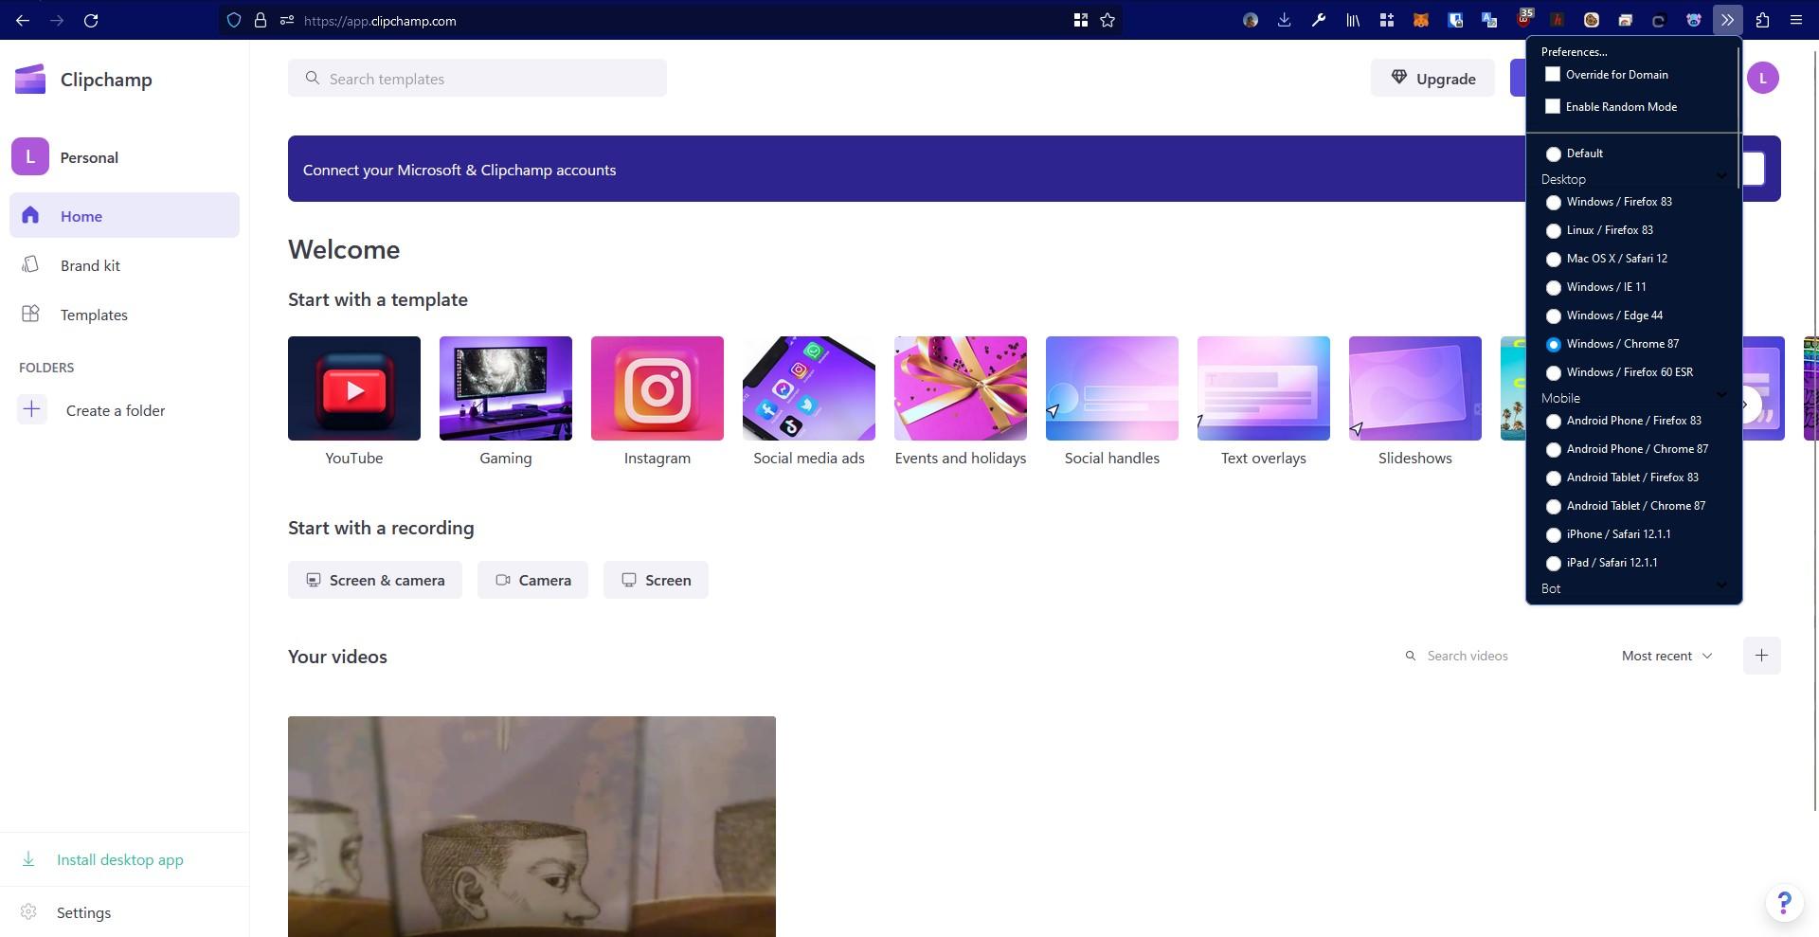Image resolution: width=1819 pixels, height=937 pixels.
Task: Open the Most recent sorting dropdown
Action: click(x=1666, y=655)
